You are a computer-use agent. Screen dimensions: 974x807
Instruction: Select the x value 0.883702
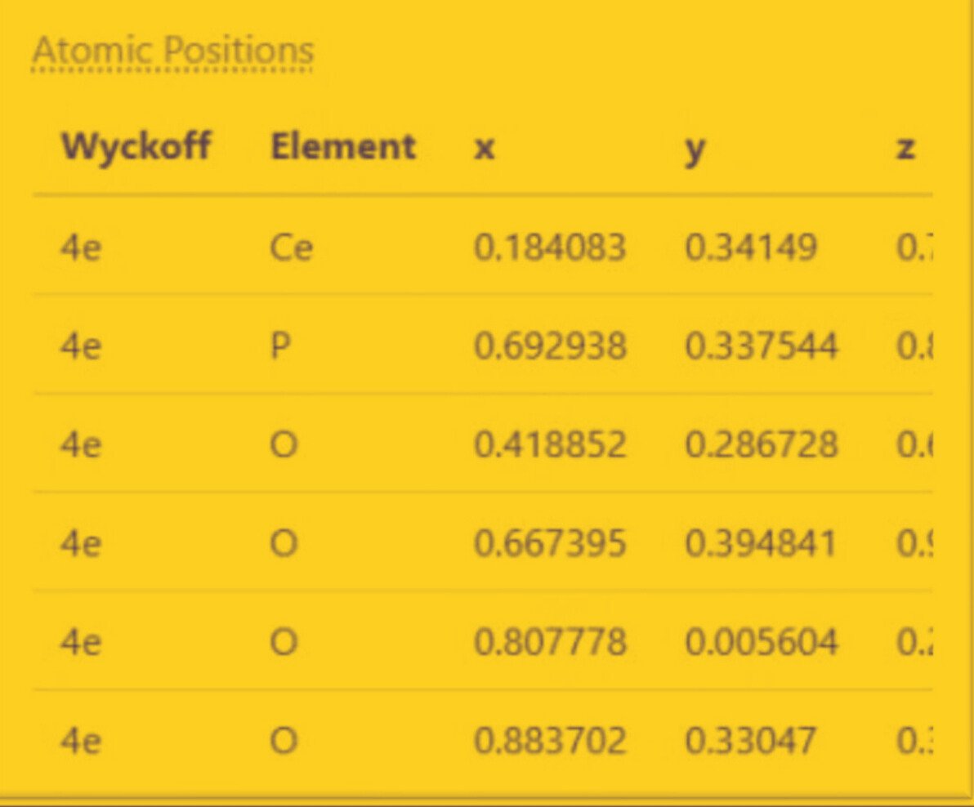point(550,741)
